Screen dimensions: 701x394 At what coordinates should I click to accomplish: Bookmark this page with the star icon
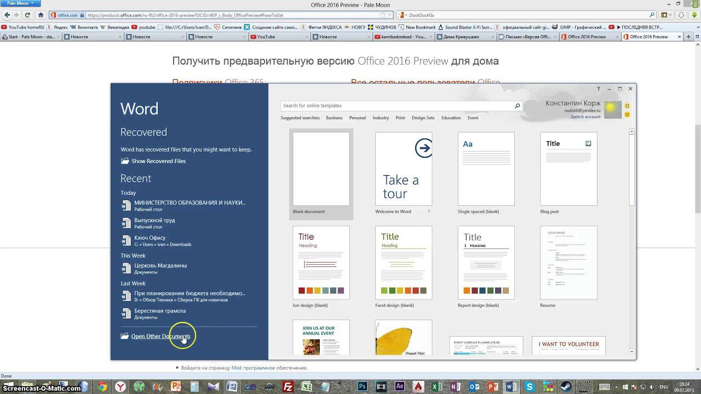pyautogui.click(x=383, y=15)
